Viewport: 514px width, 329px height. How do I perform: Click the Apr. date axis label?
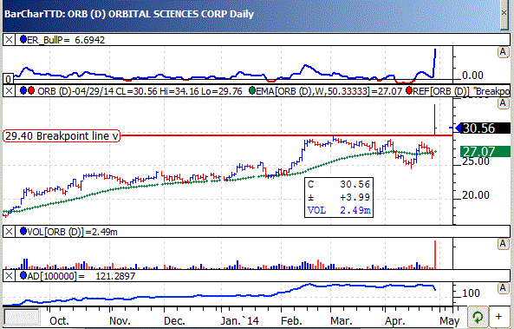pos(395,321)
